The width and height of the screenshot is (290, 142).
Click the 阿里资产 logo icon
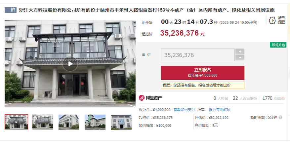point(142,98)
